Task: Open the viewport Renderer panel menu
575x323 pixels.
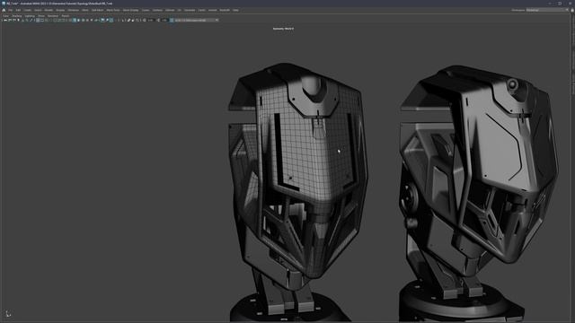Action: click(53, 16)
